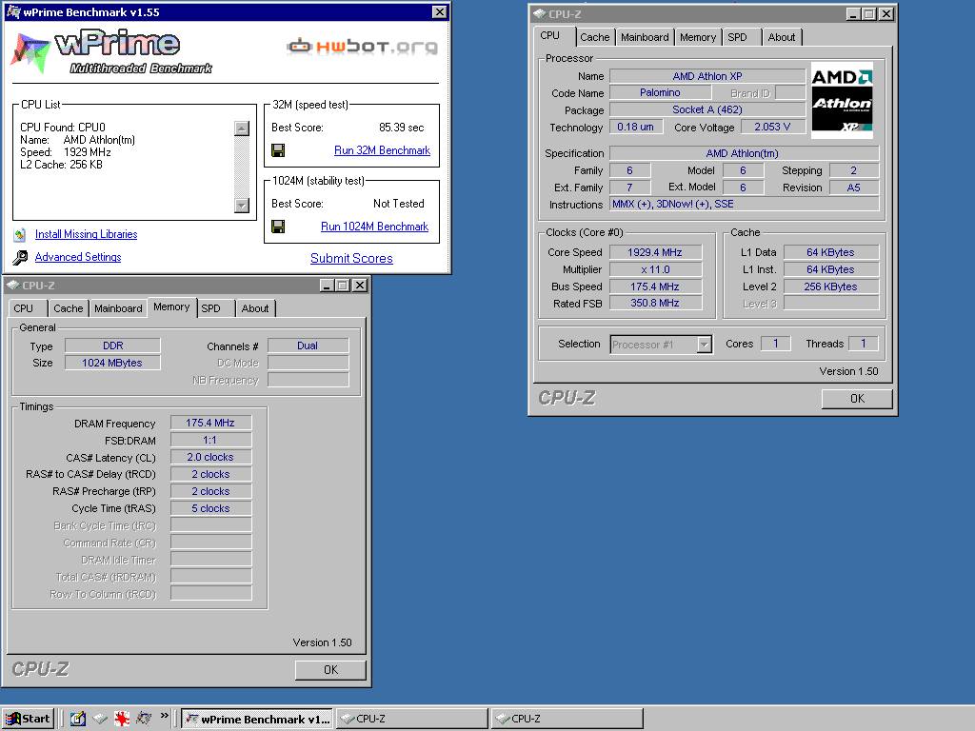975x731 pixels.
Task: Open the Processor #1 selection dropdown
Action: click(704, 345)
